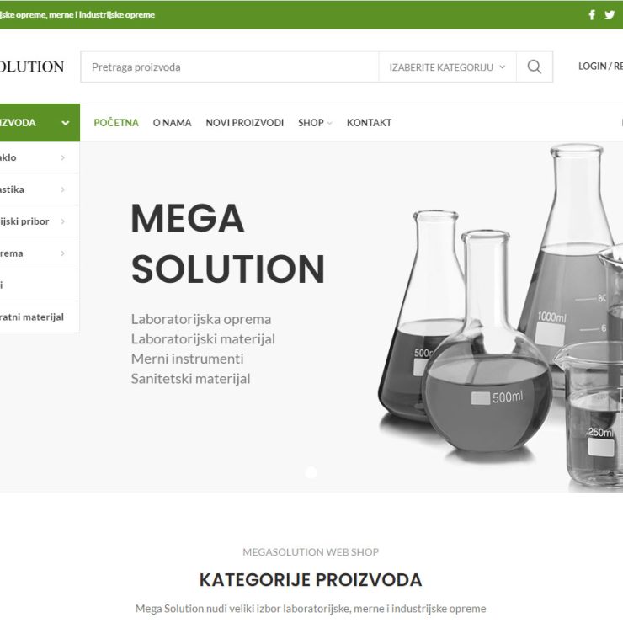
Task: Collapse the product categories chevron menu
Action: 66,123
